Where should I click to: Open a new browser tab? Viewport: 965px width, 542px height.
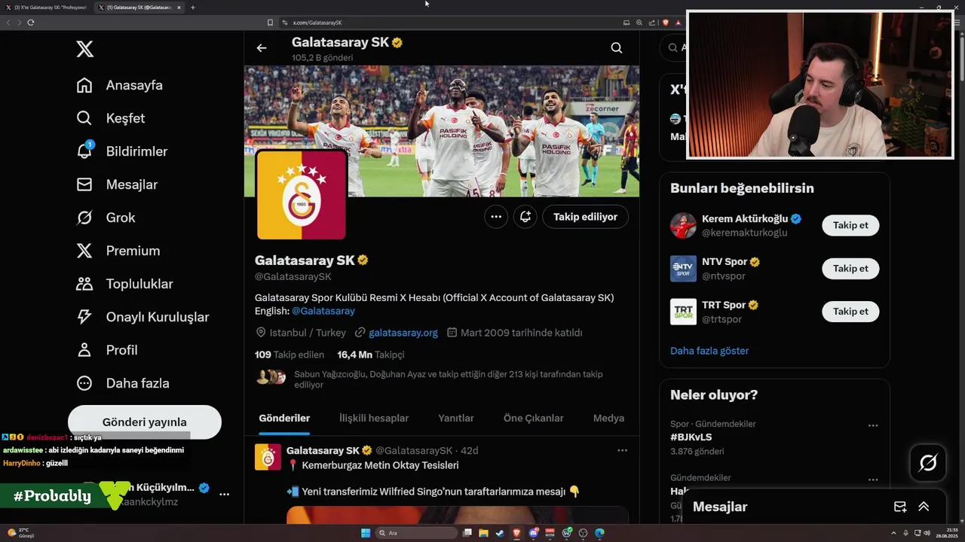(193, 8)
